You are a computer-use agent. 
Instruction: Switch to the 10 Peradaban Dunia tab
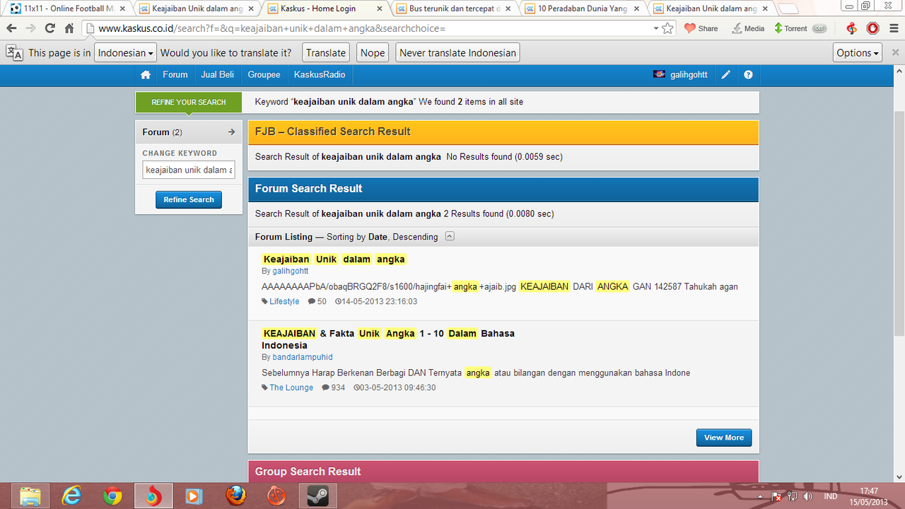tap(581, 9)
